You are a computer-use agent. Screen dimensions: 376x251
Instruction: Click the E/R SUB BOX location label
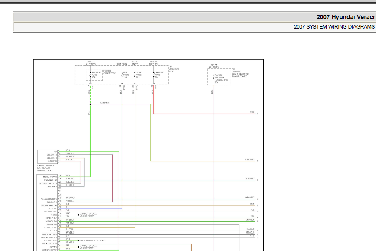point(240,73)
